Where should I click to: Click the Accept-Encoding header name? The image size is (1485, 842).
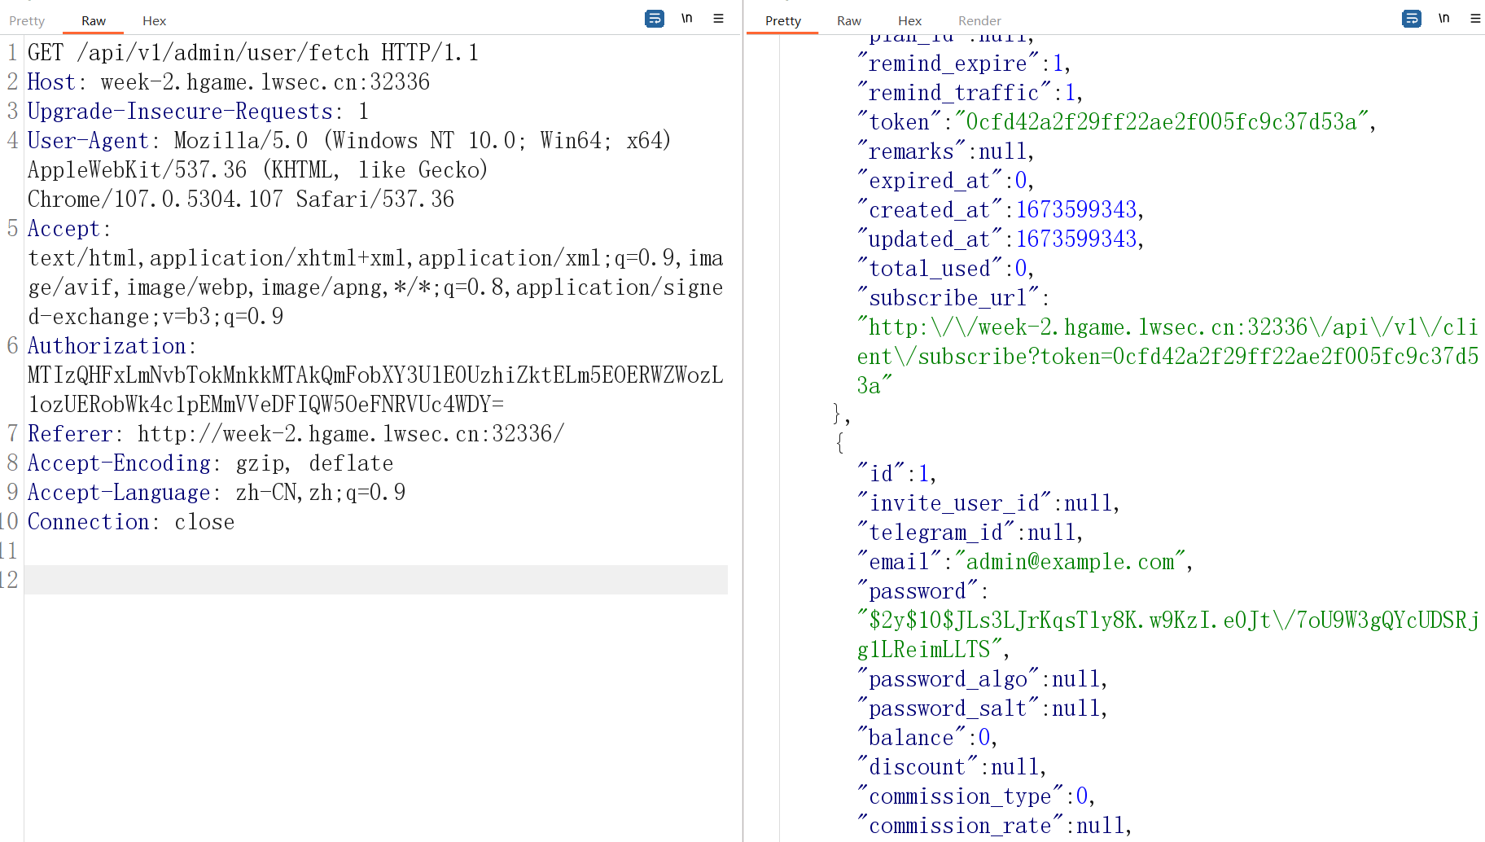click(119, 463)
